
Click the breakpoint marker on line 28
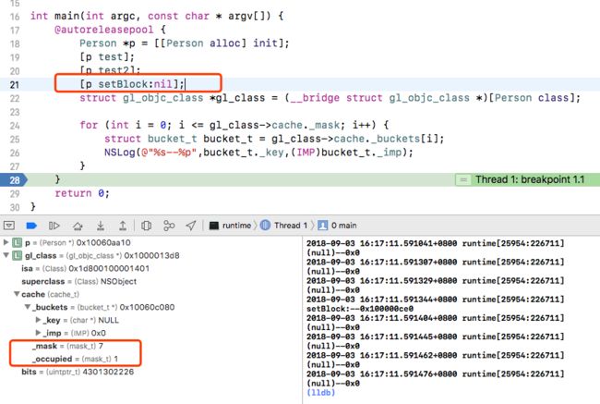click(14, 179)
